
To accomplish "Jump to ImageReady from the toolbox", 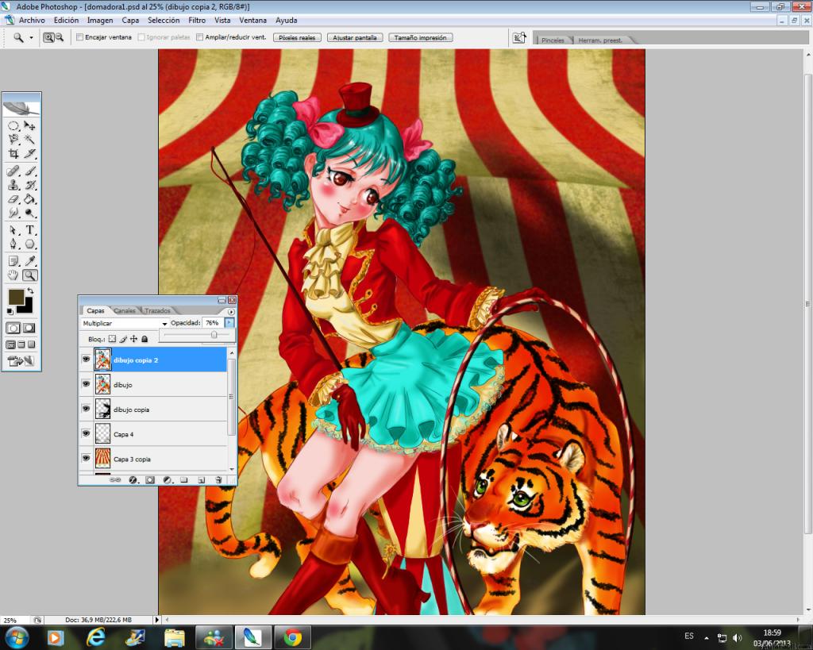I will [x=21, y=361].
